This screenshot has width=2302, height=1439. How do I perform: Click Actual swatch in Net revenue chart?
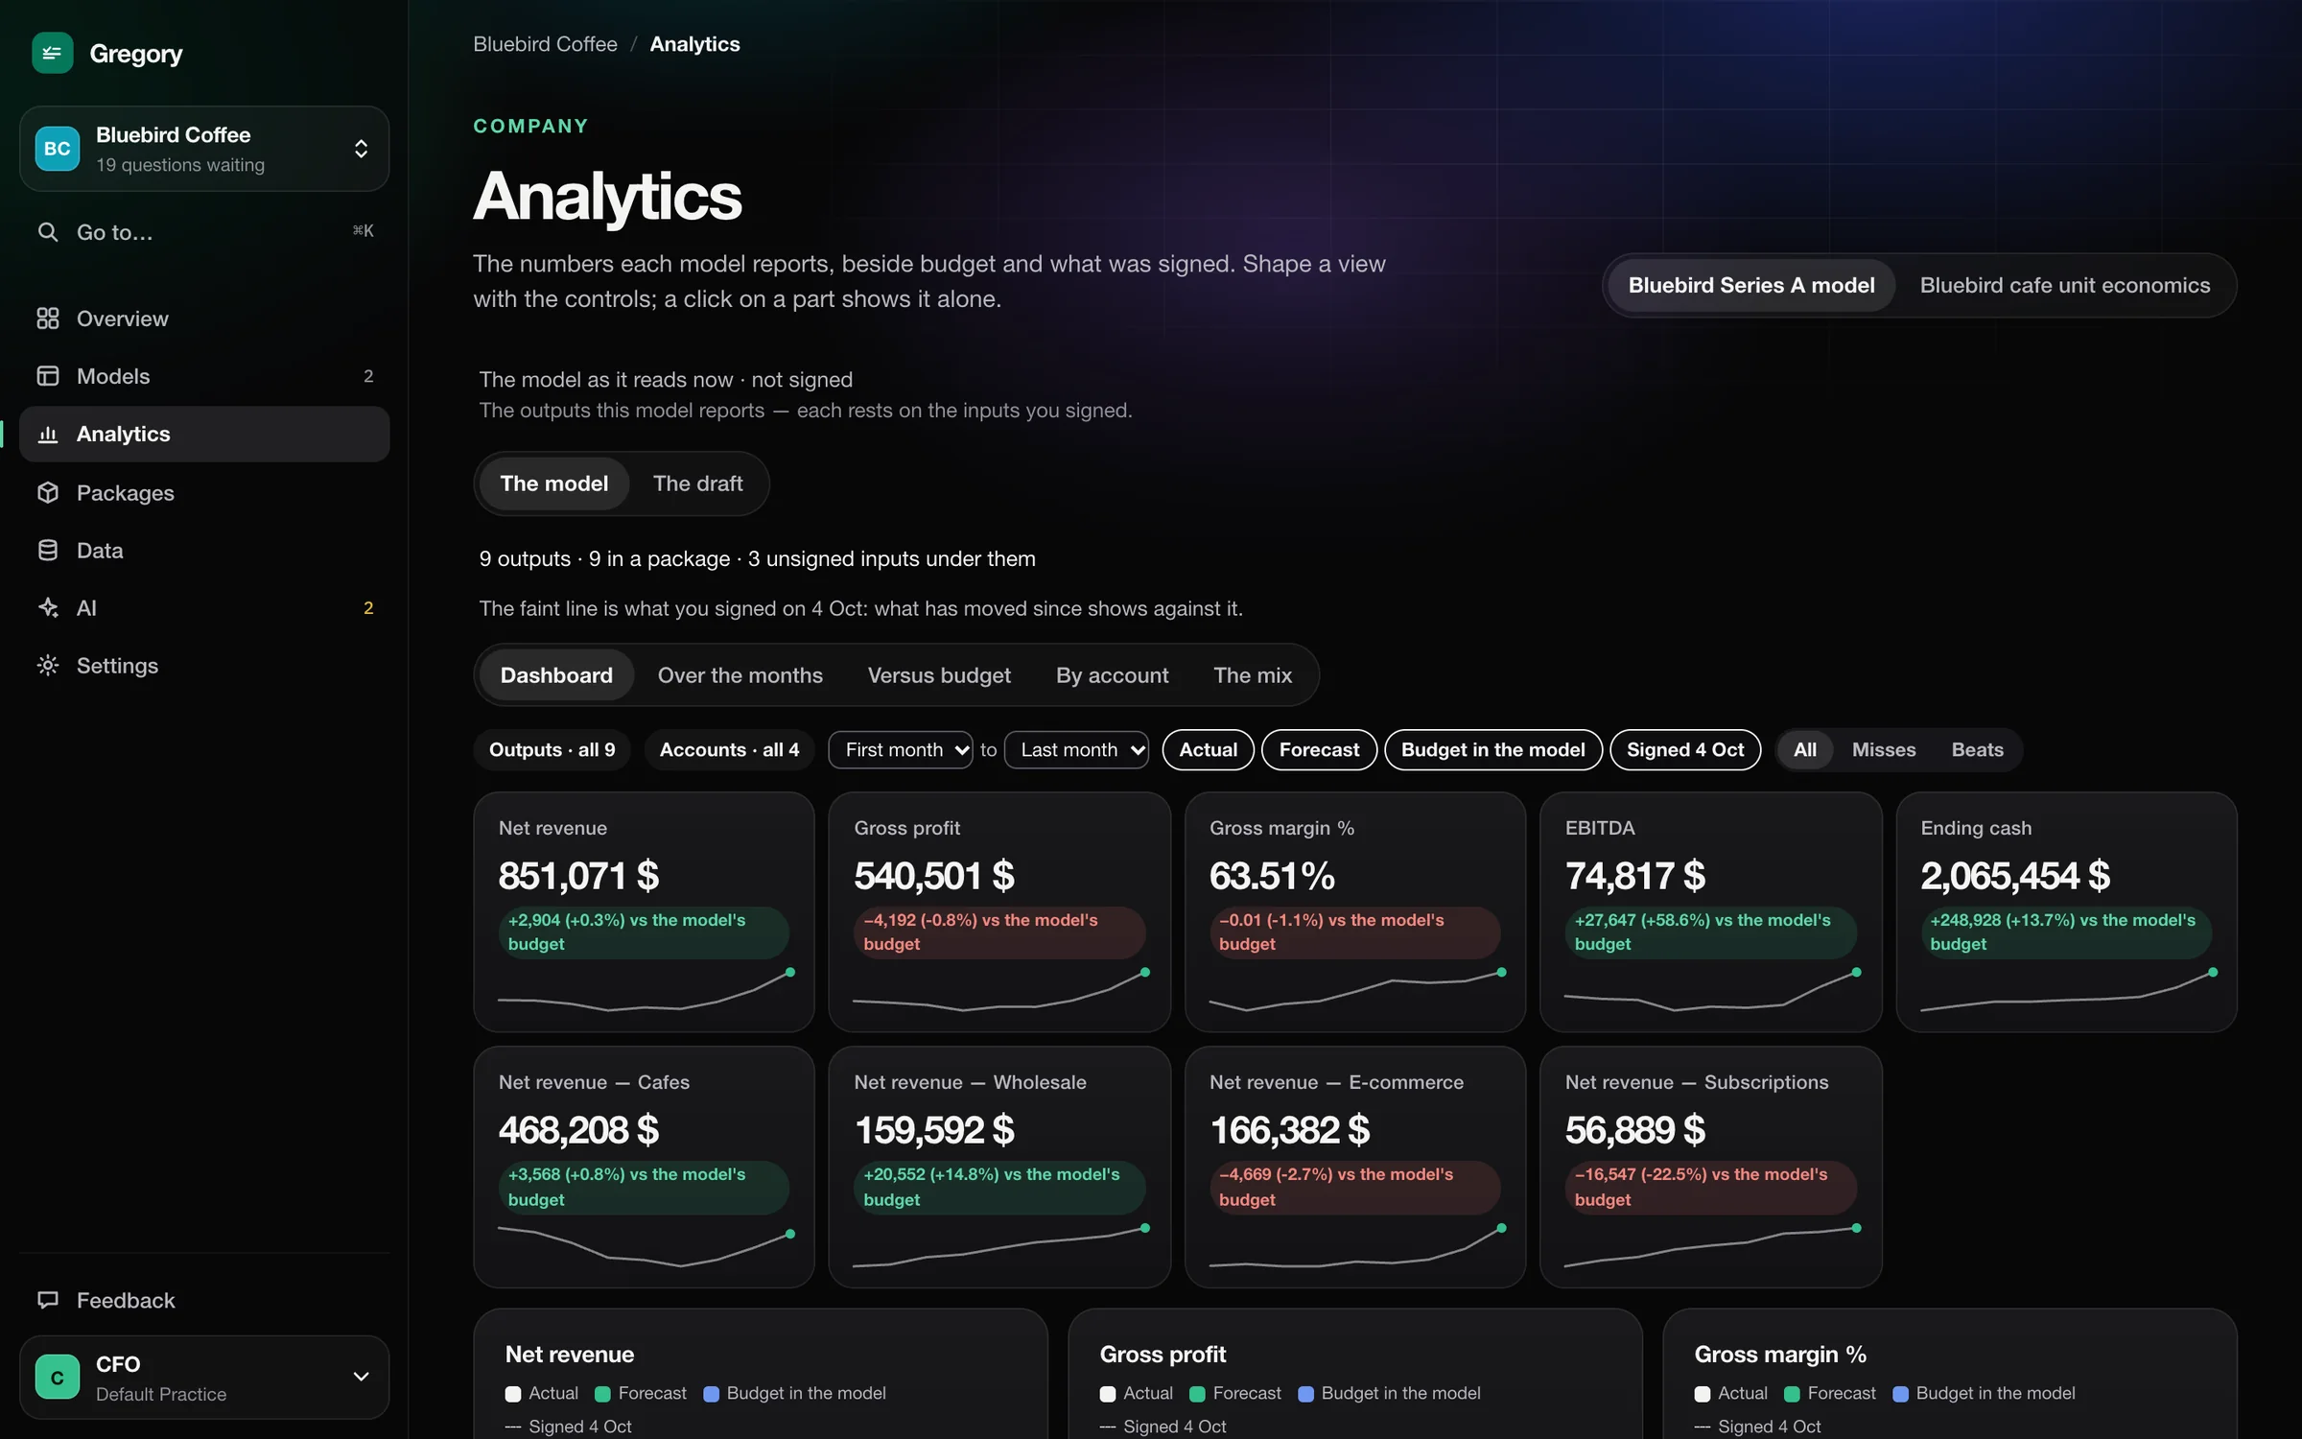point(513,1394)
